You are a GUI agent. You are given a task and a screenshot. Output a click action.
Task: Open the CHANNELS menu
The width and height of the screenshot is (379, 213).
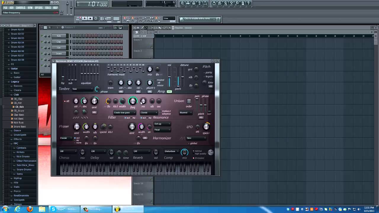pos(20,8)
